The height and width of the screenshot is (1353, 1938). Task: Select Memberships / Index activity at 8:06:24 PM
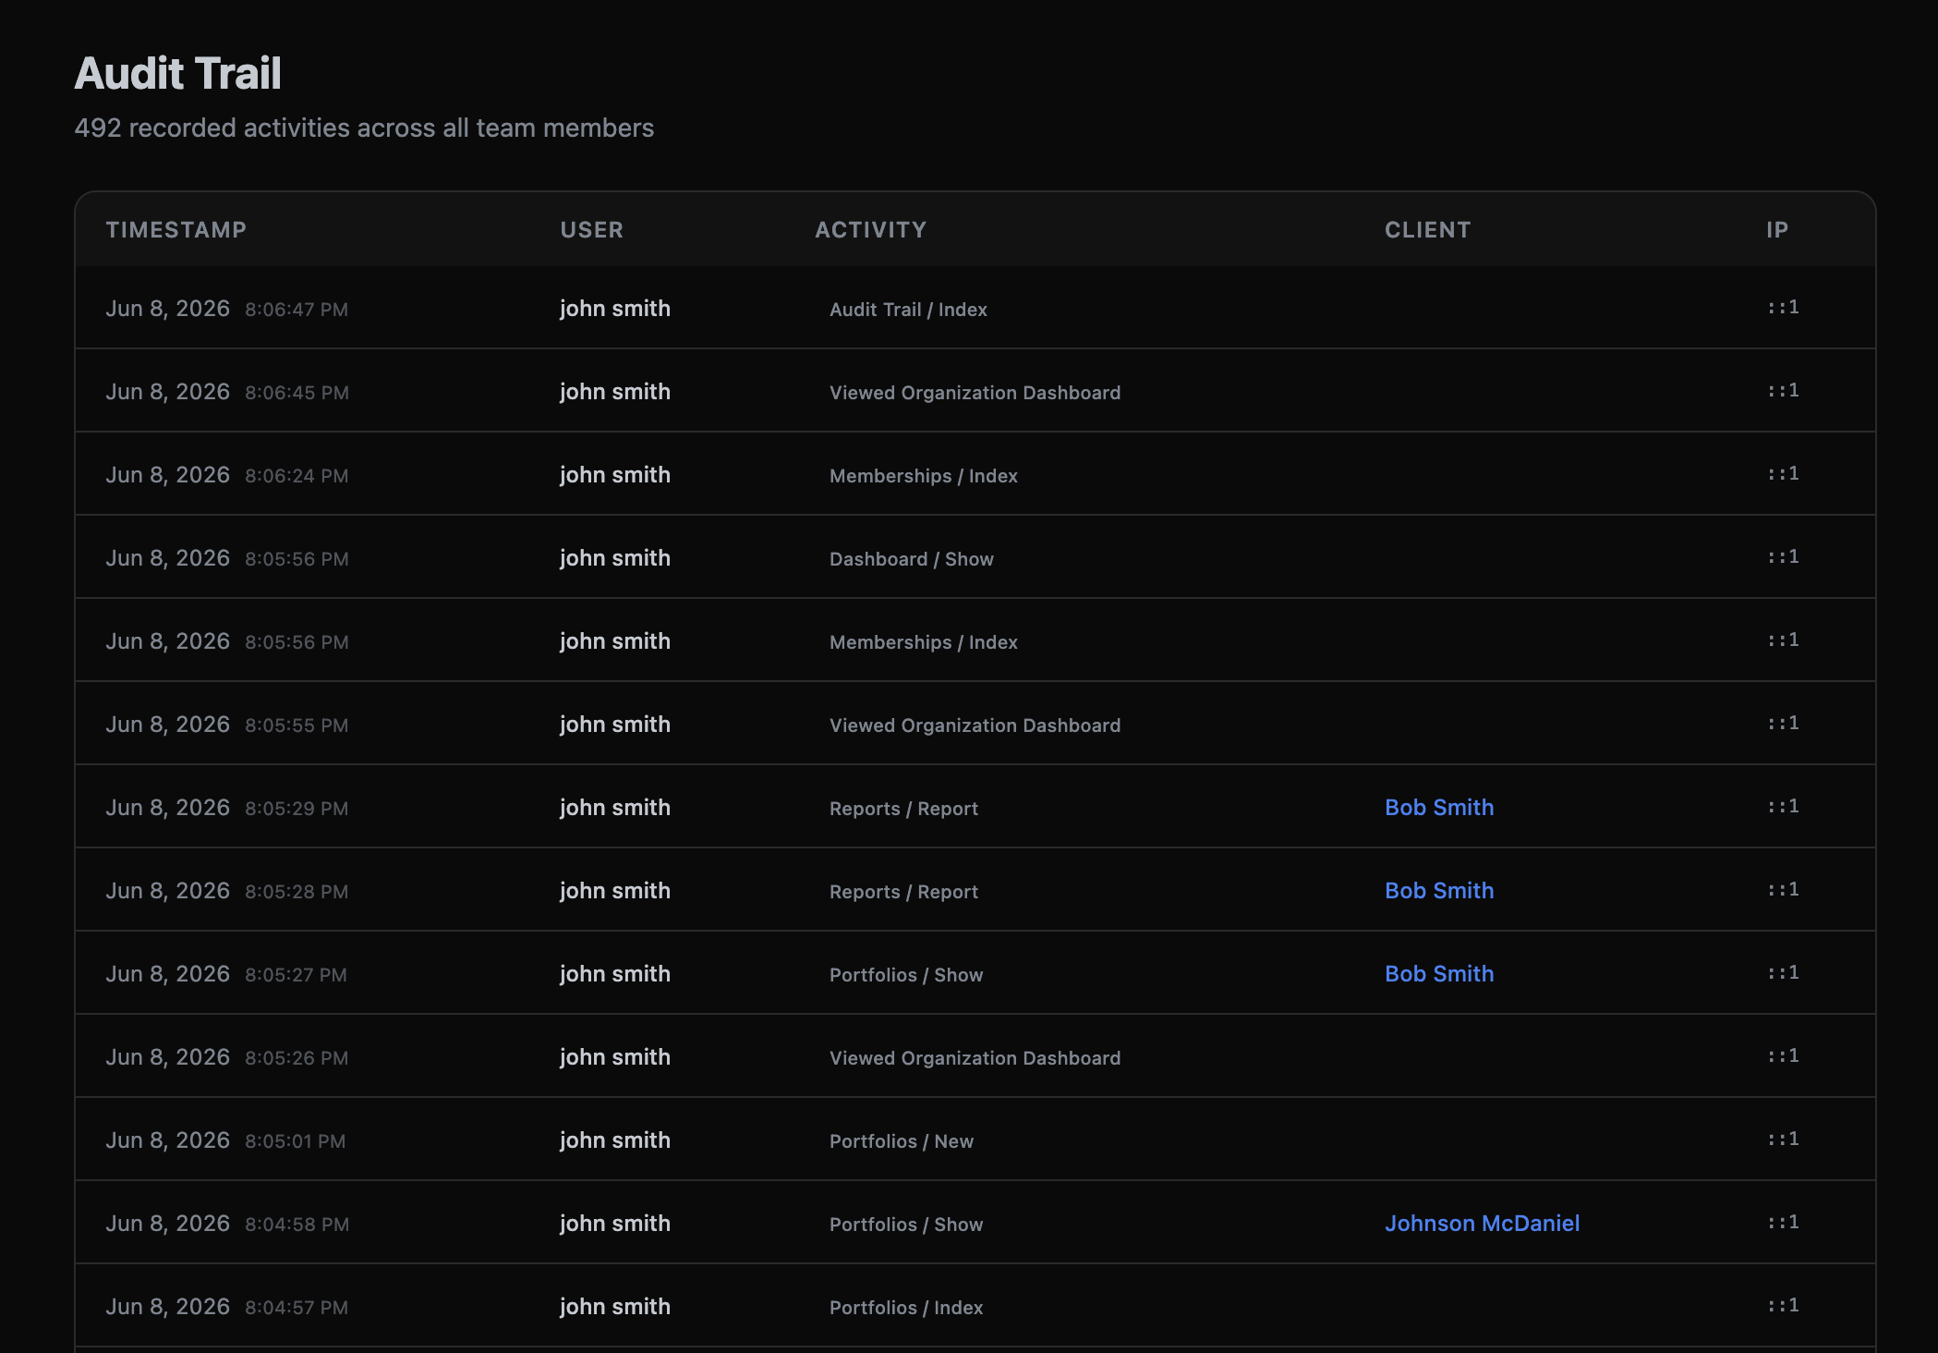coord(924,476)
